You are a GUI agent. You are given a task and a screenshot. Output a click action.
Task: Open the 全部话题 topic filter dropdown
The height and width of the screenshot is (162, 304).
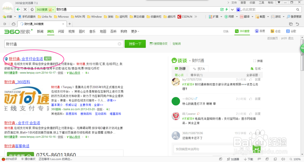click(x=253, y=75)
